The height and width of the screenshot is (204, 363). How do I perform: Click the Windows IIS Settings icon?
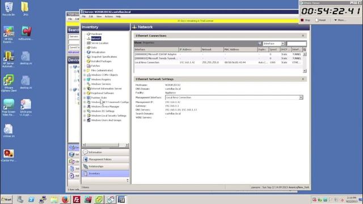[88, 111]
